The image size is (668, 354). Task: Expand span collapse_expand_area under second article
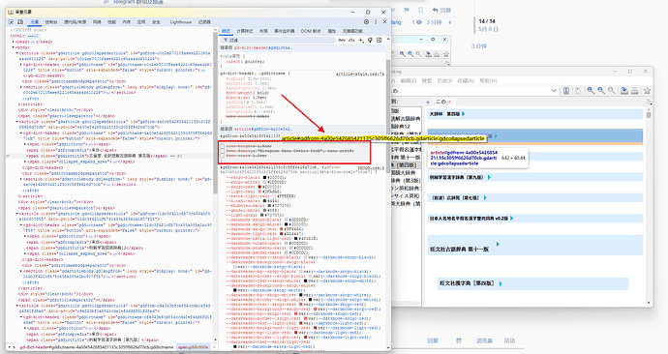[x=25, y=162]
